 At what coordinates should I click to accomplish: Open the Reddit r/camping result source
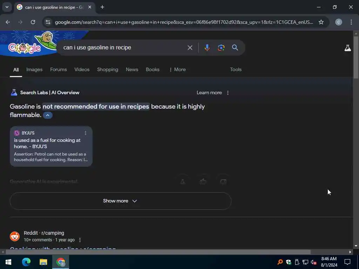coord(44,233)
